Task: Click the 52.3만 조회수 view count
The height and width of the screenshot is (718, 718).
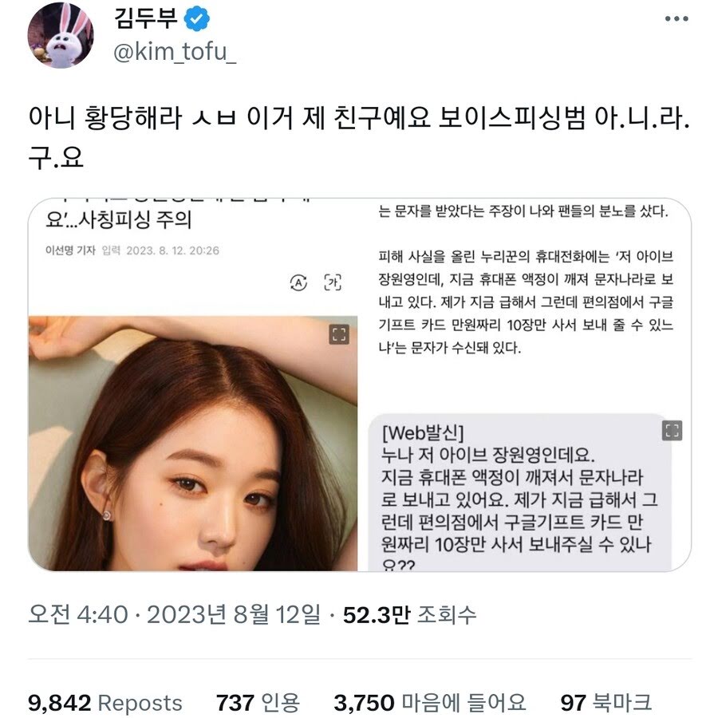Action: pos(409,615)
